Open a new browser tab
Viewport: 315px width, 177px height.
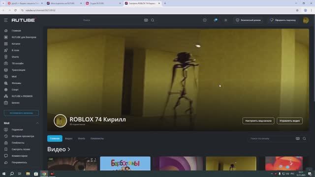[165, 3]
